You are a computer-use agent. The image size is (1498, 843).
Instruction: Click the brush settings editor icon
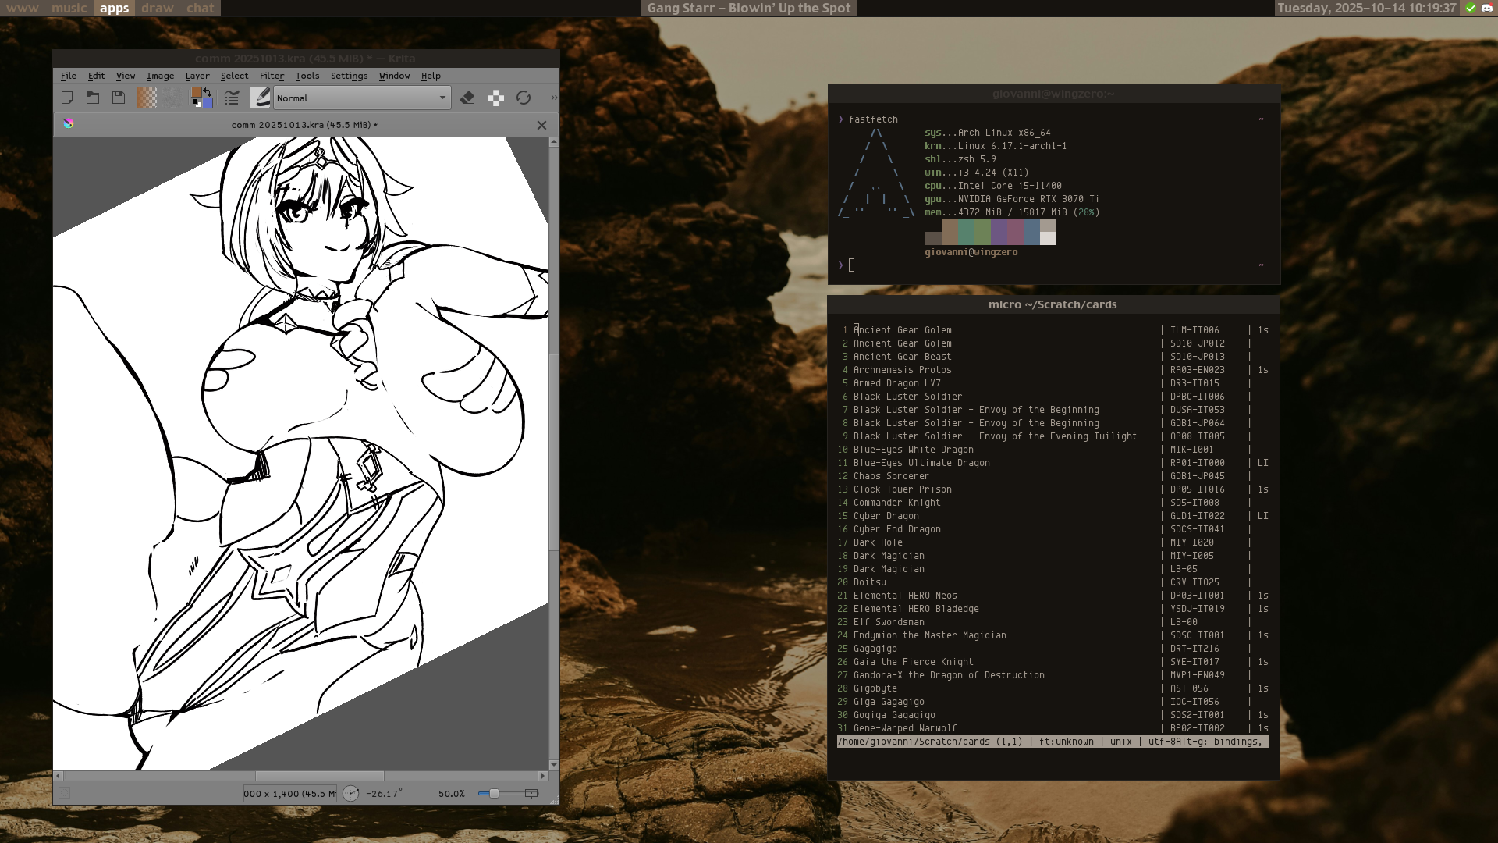pos(232,98)
